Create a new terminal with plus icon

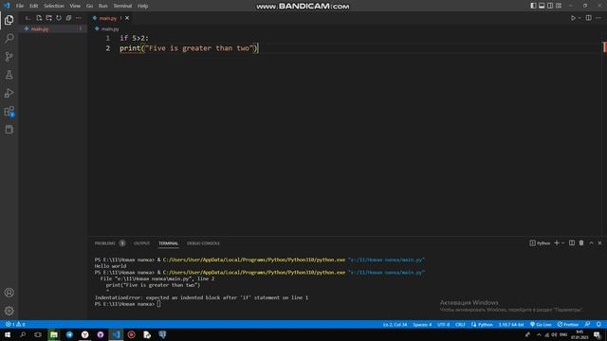[x=557, y=243]
